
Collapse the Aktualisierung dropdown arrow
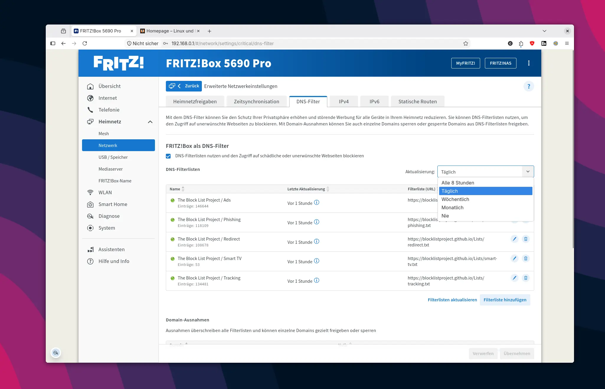528,171
